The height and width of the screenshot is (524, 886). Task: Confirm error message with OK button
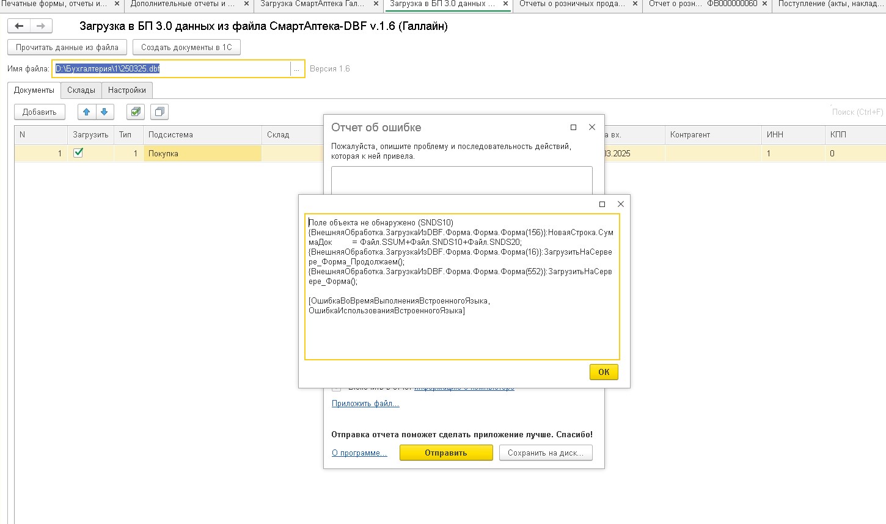coord(604,372)
